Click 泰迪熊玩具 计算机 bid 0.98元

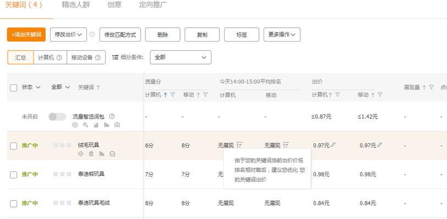point(321,175)
